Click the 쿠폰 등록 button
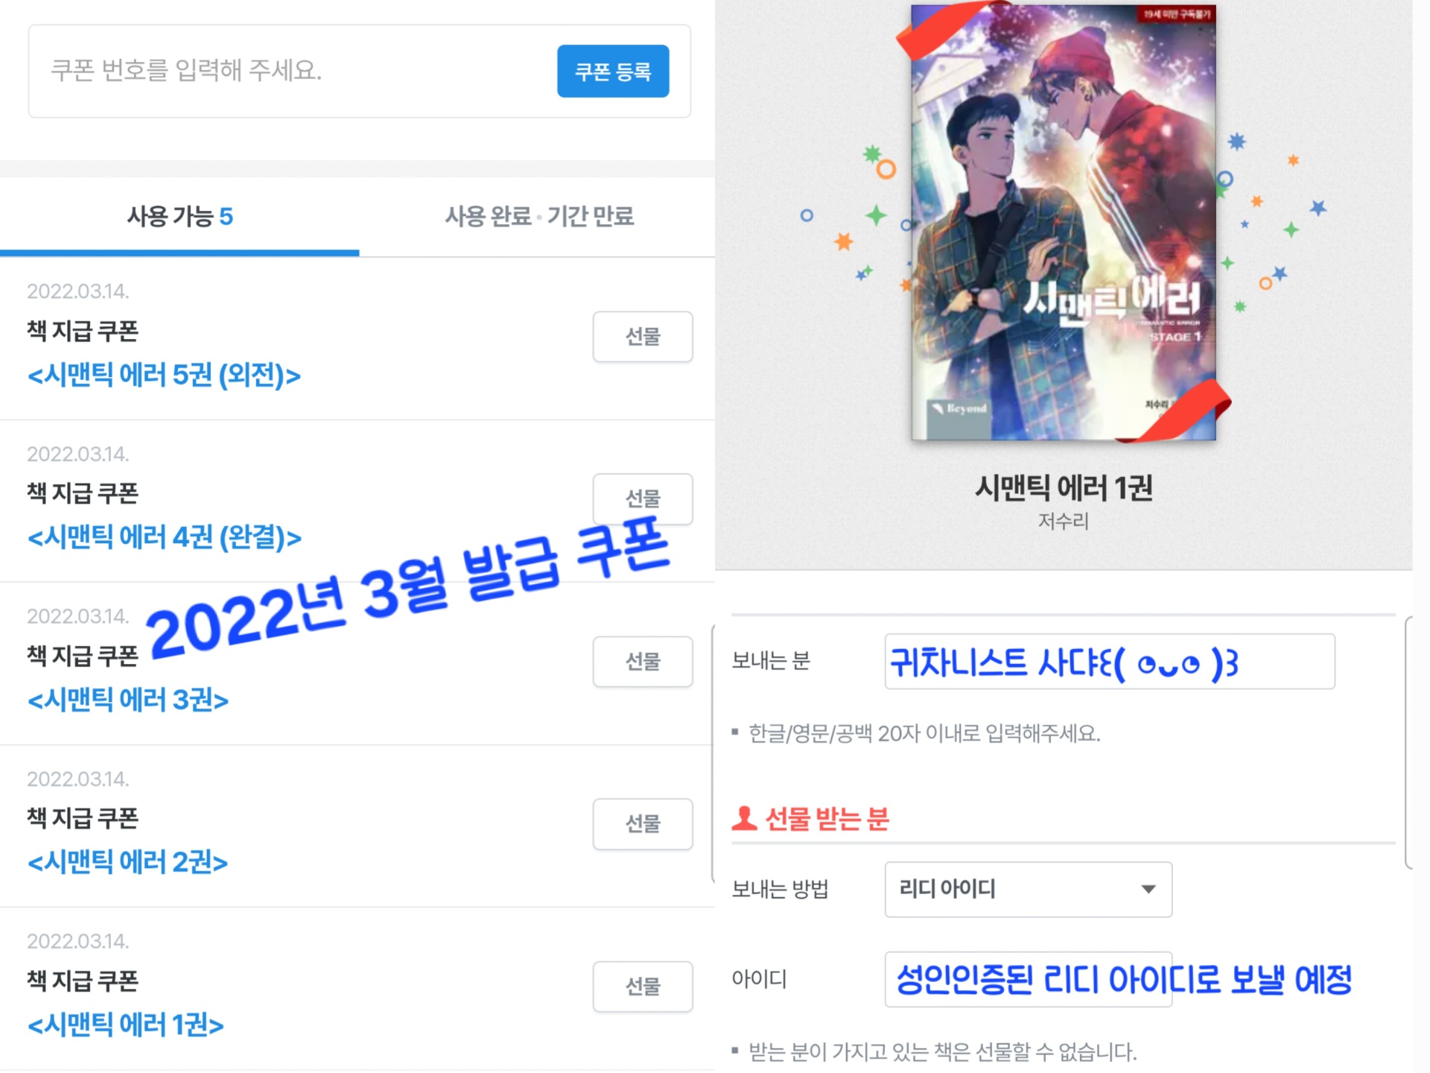The height and width of the screenshot is (1073, 1430). 613,71
